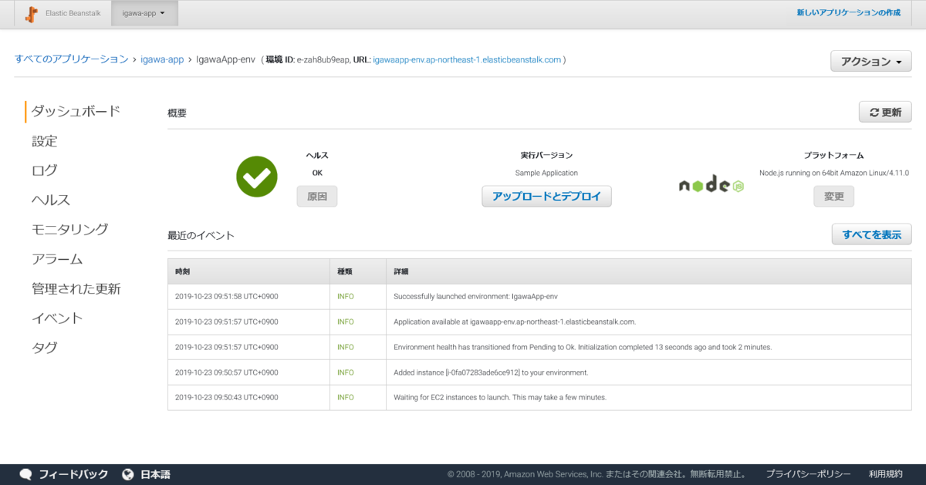The height and width of the screenshot is (485, 926).
Task: Click the timestamp 2019-10-23 09:50:57 UTC+0900
Action: click(x=226, y=372)
